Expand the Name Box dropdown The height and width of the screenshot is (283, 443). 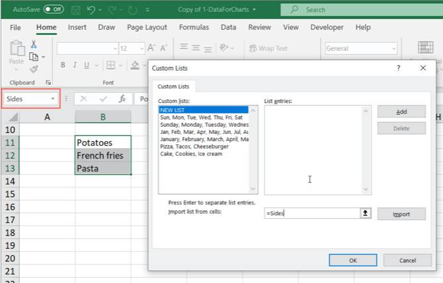53,99
